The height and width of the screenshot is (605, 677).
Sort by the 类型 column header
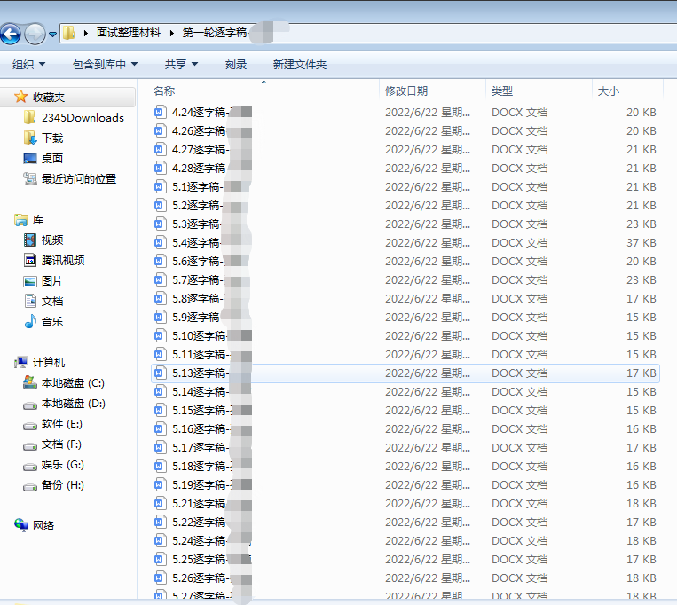pos(502,91)
